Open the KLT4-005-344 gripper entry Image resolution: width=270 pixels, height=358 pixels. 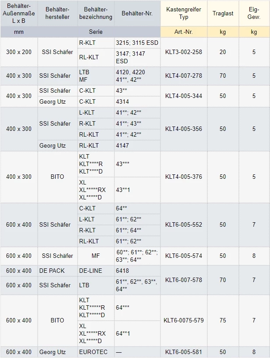pyautogui.click(x=184, y=96)
